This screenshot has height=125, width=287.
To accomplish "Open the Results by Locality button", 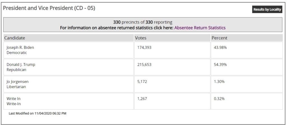I will [267, 10].
